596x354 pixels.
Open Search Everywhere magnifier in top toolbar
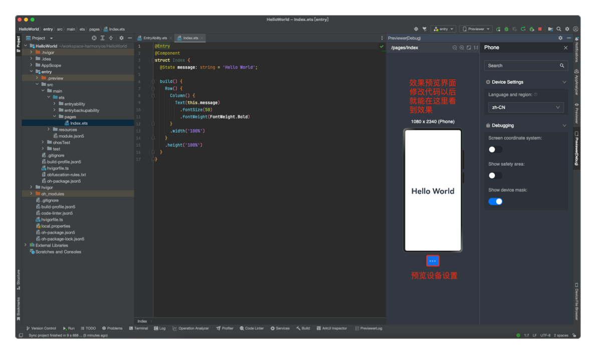pyautogui.click(x=559, y=29)
